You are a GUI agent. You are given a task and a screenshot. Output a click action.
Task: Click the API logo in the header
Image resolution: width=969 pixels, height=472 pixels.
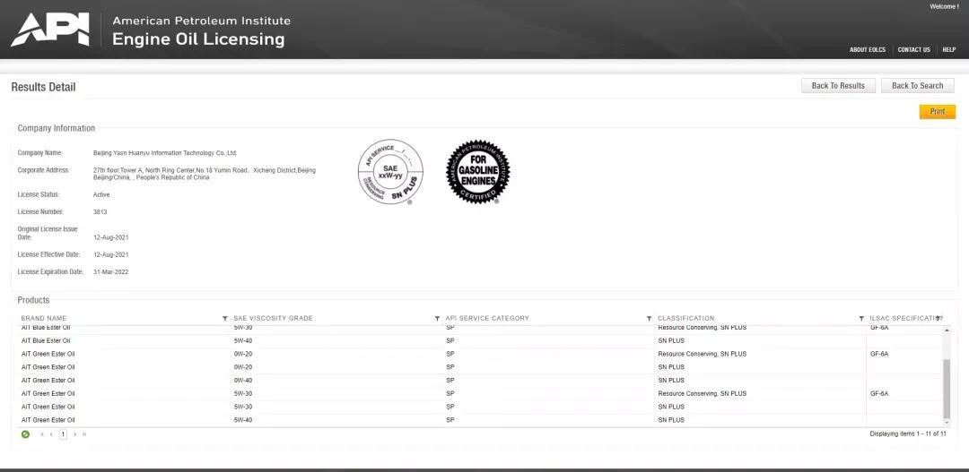coord(50,30)
